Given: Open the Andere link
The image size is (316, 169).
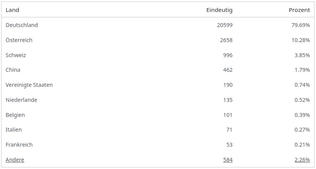Looking at the screenshot, I should [15, 160].
